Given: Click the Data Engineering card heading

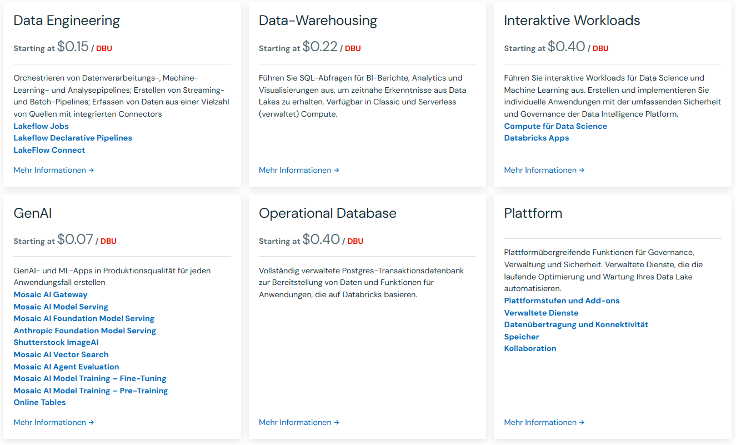Looking at the screenshot, I should [67, 21].
